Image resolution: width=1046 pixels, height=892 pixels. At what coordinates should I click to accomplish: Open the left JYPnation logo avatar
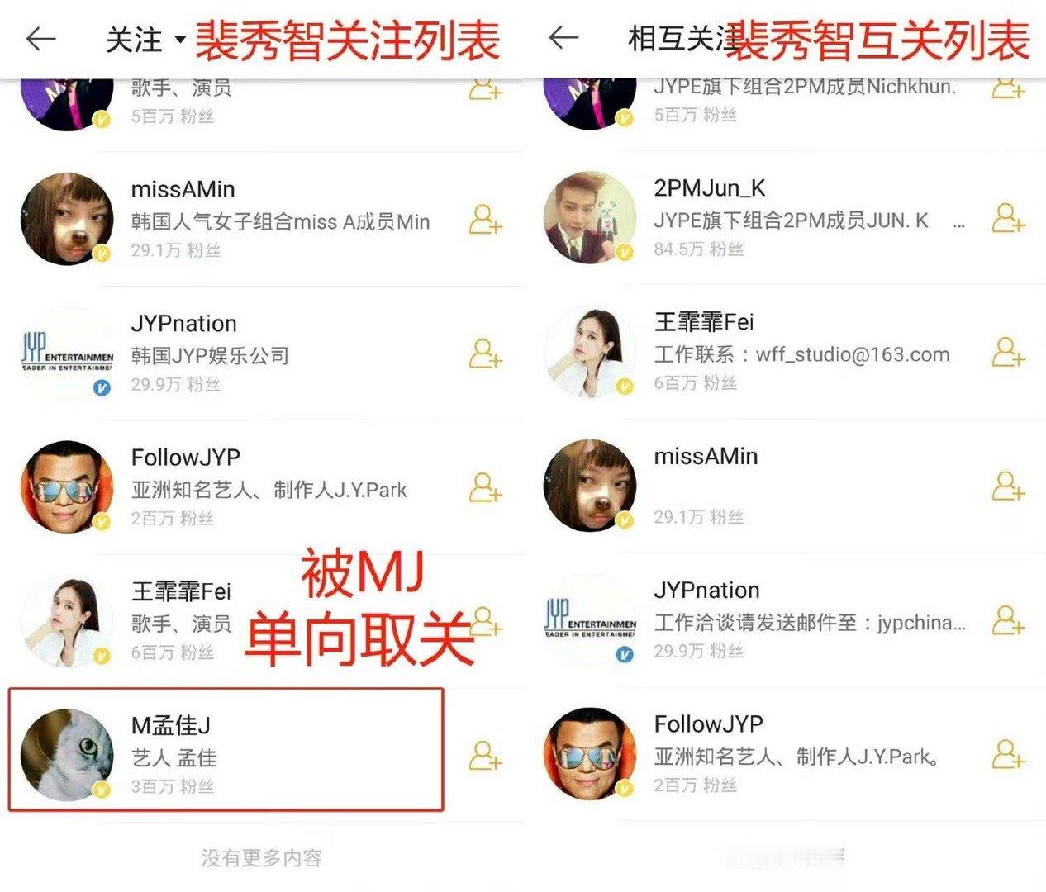(x=67, y=353)
